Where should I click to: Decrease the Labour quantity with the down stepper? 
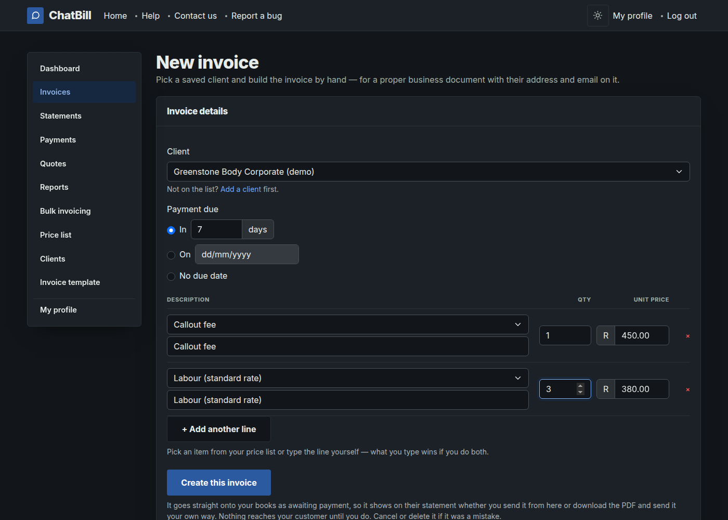[580, 392]
